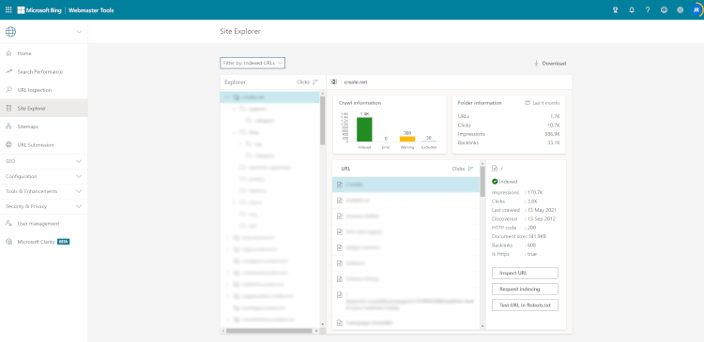Image resolution: width=704 pixels, height=342 pixels.
Task: Open the settings gear in header
Action: (x=681, y=10)
